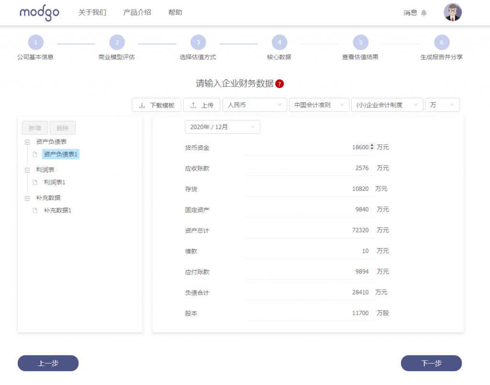Click the 货币资金 stepper arrows
This screenshot has height=385, width=490.
tap(372, 147)
